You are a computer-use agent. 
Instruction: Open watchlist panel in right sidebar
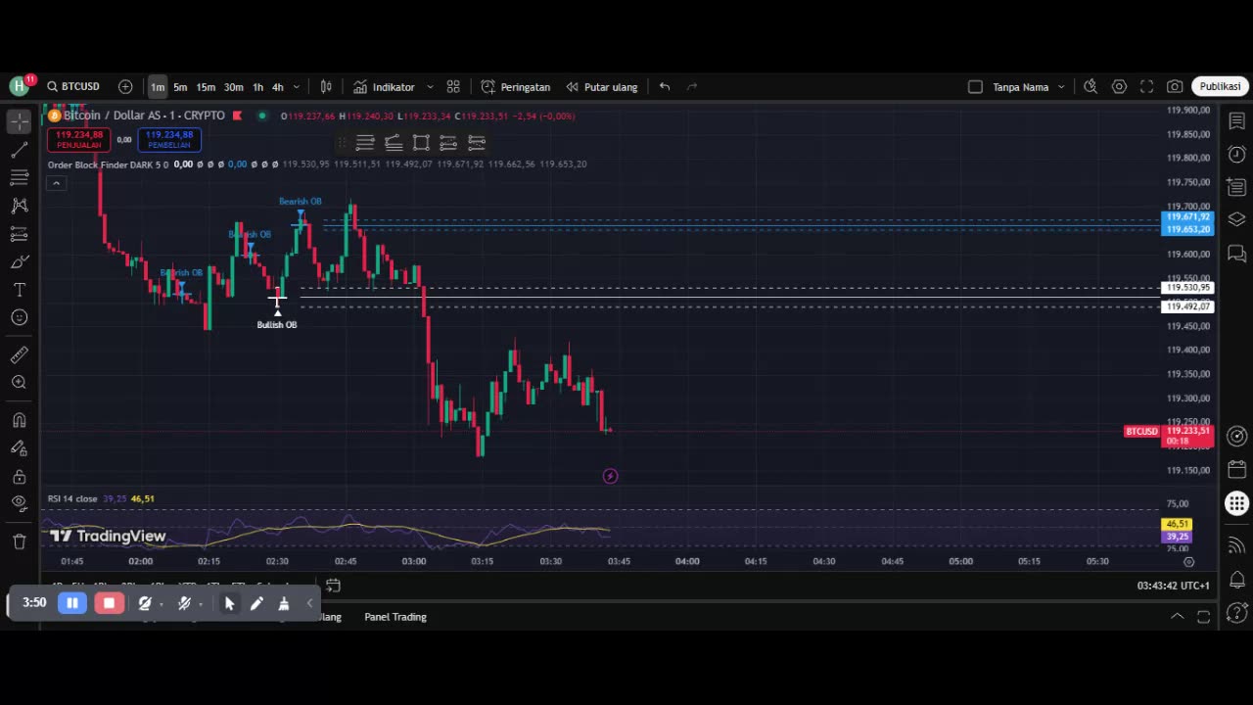point(1236,121)
